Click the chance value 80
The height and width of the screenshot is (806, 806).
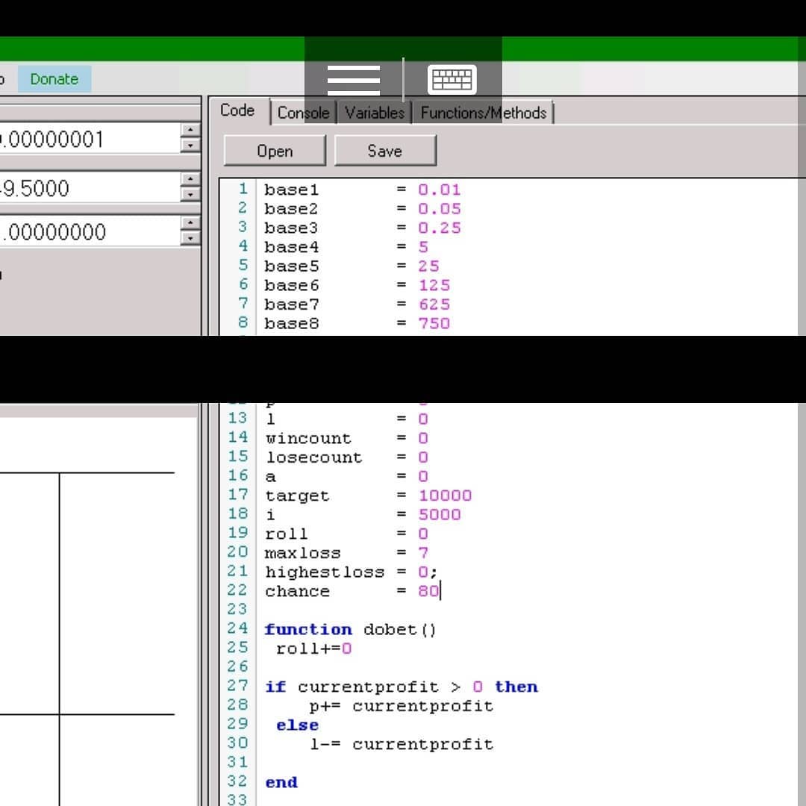(428, 590)
